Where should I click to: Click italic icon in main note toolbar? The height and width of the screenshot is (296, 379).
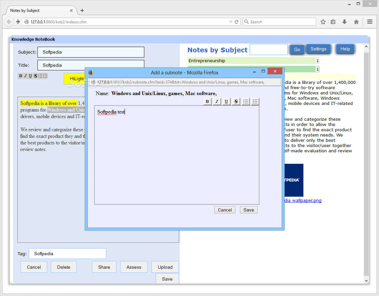[25, 76]
